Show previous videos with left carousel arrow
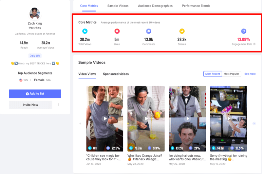 [80, 123]
